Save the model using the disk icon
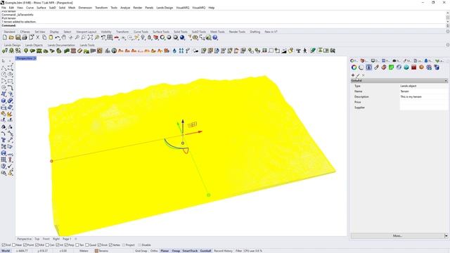 coord(18,37)
